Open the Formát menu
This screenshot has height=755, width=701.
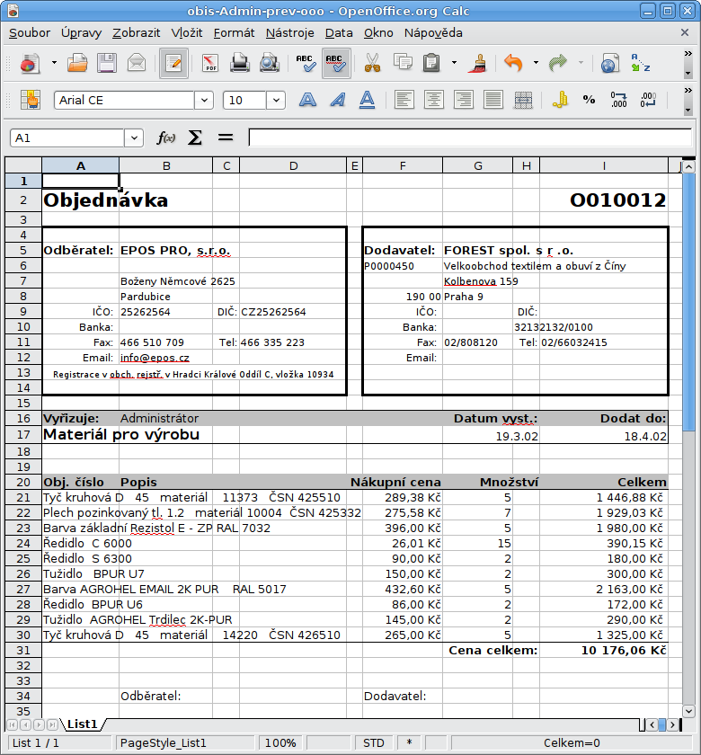[x=234, y=32]
